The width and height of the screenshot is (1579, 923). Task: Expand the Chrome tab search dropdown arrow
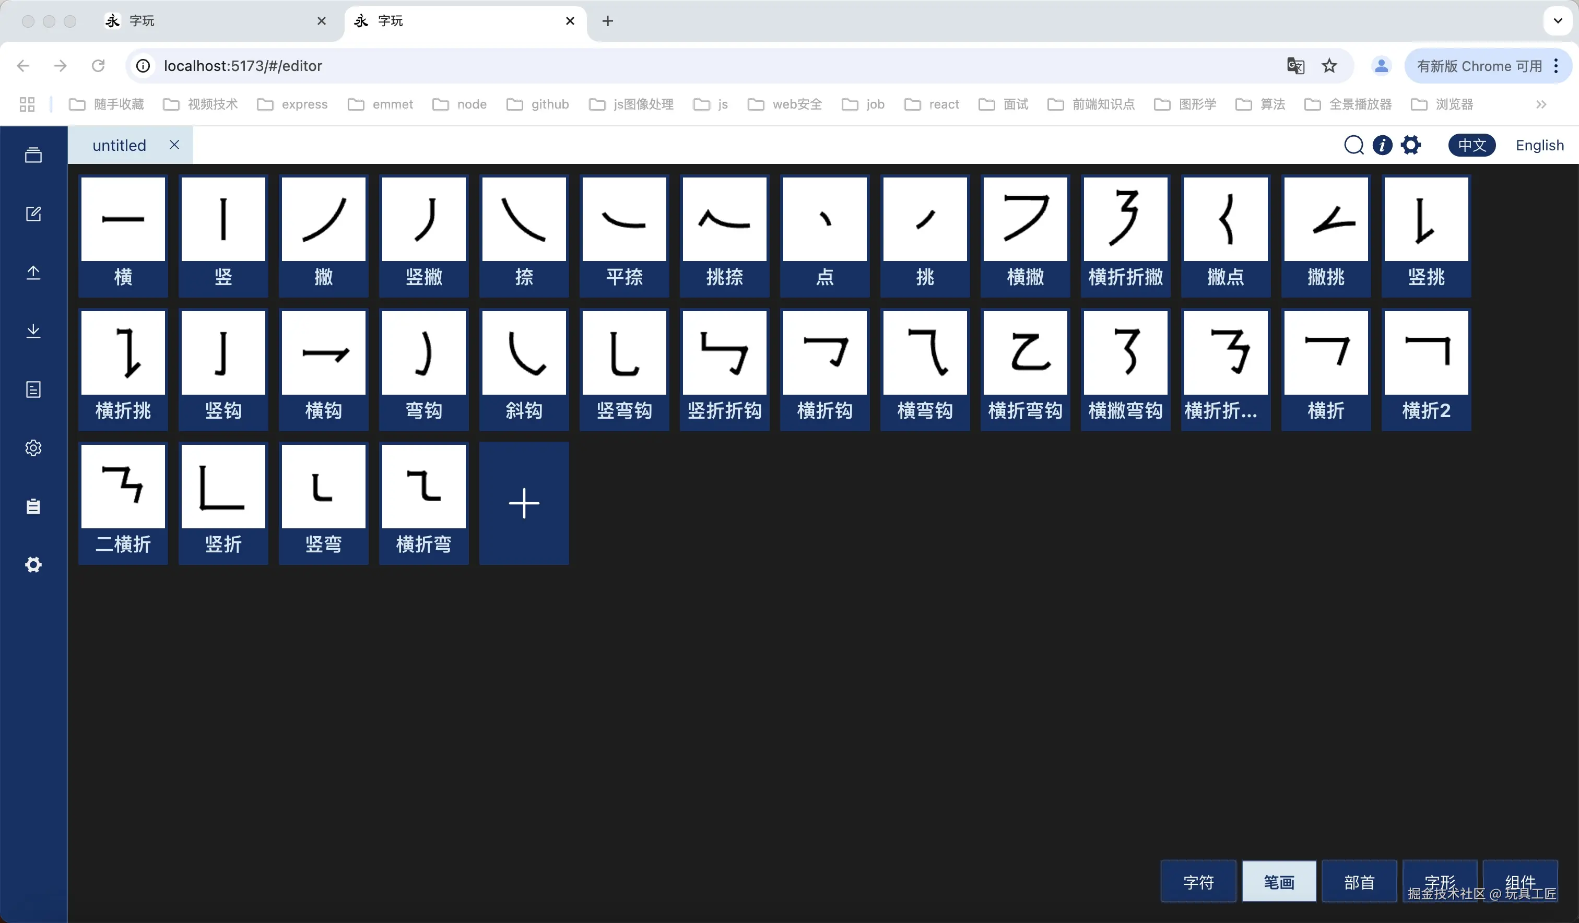[x=1558, y=21]
